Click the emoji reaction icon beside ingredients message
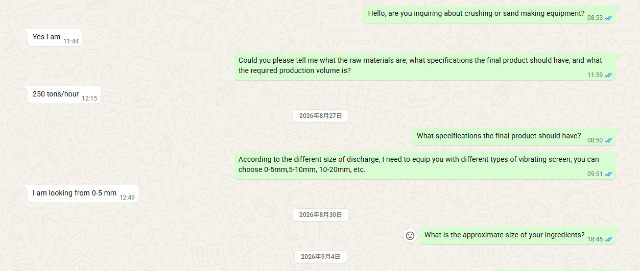 [x=410, y=235]
